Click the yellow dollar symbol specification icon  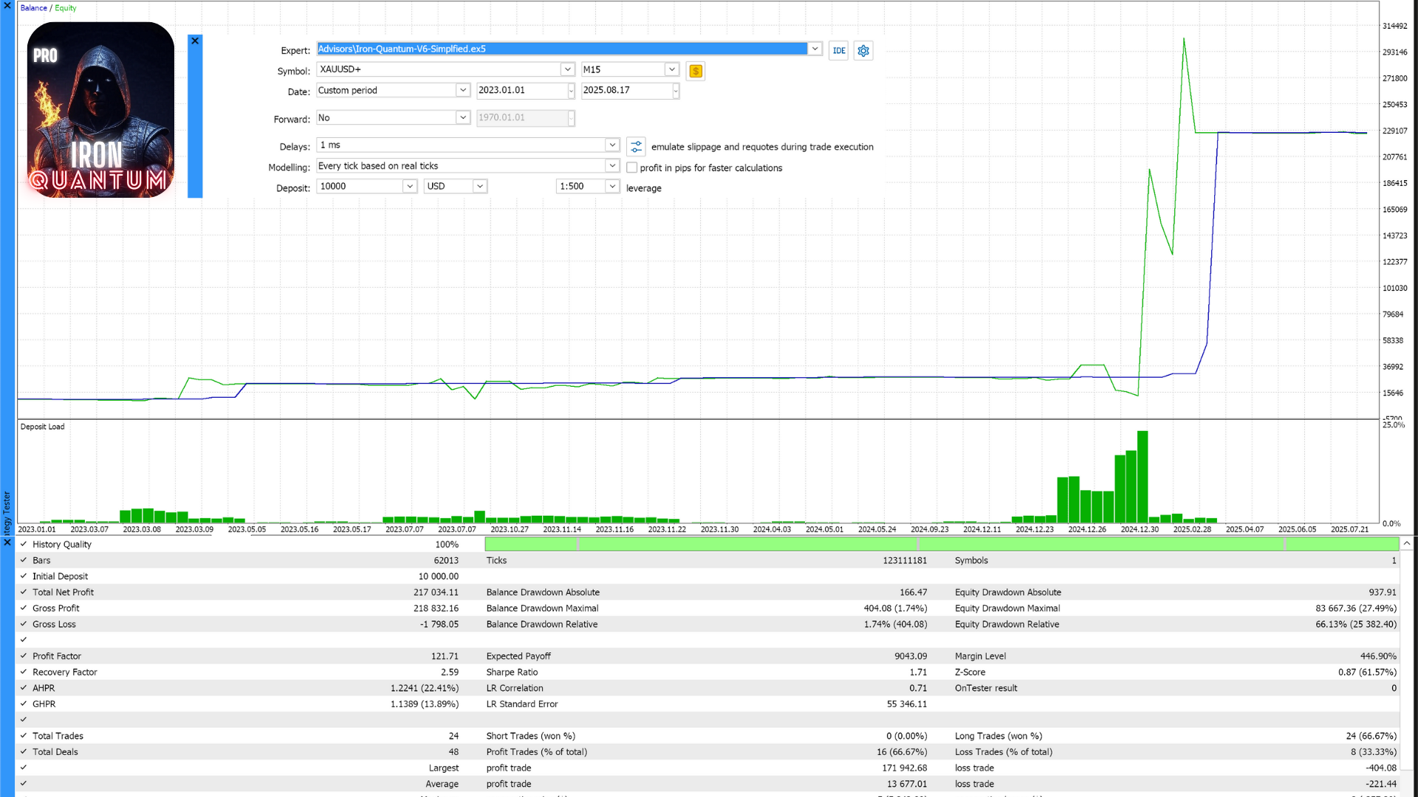pos(695,71)
